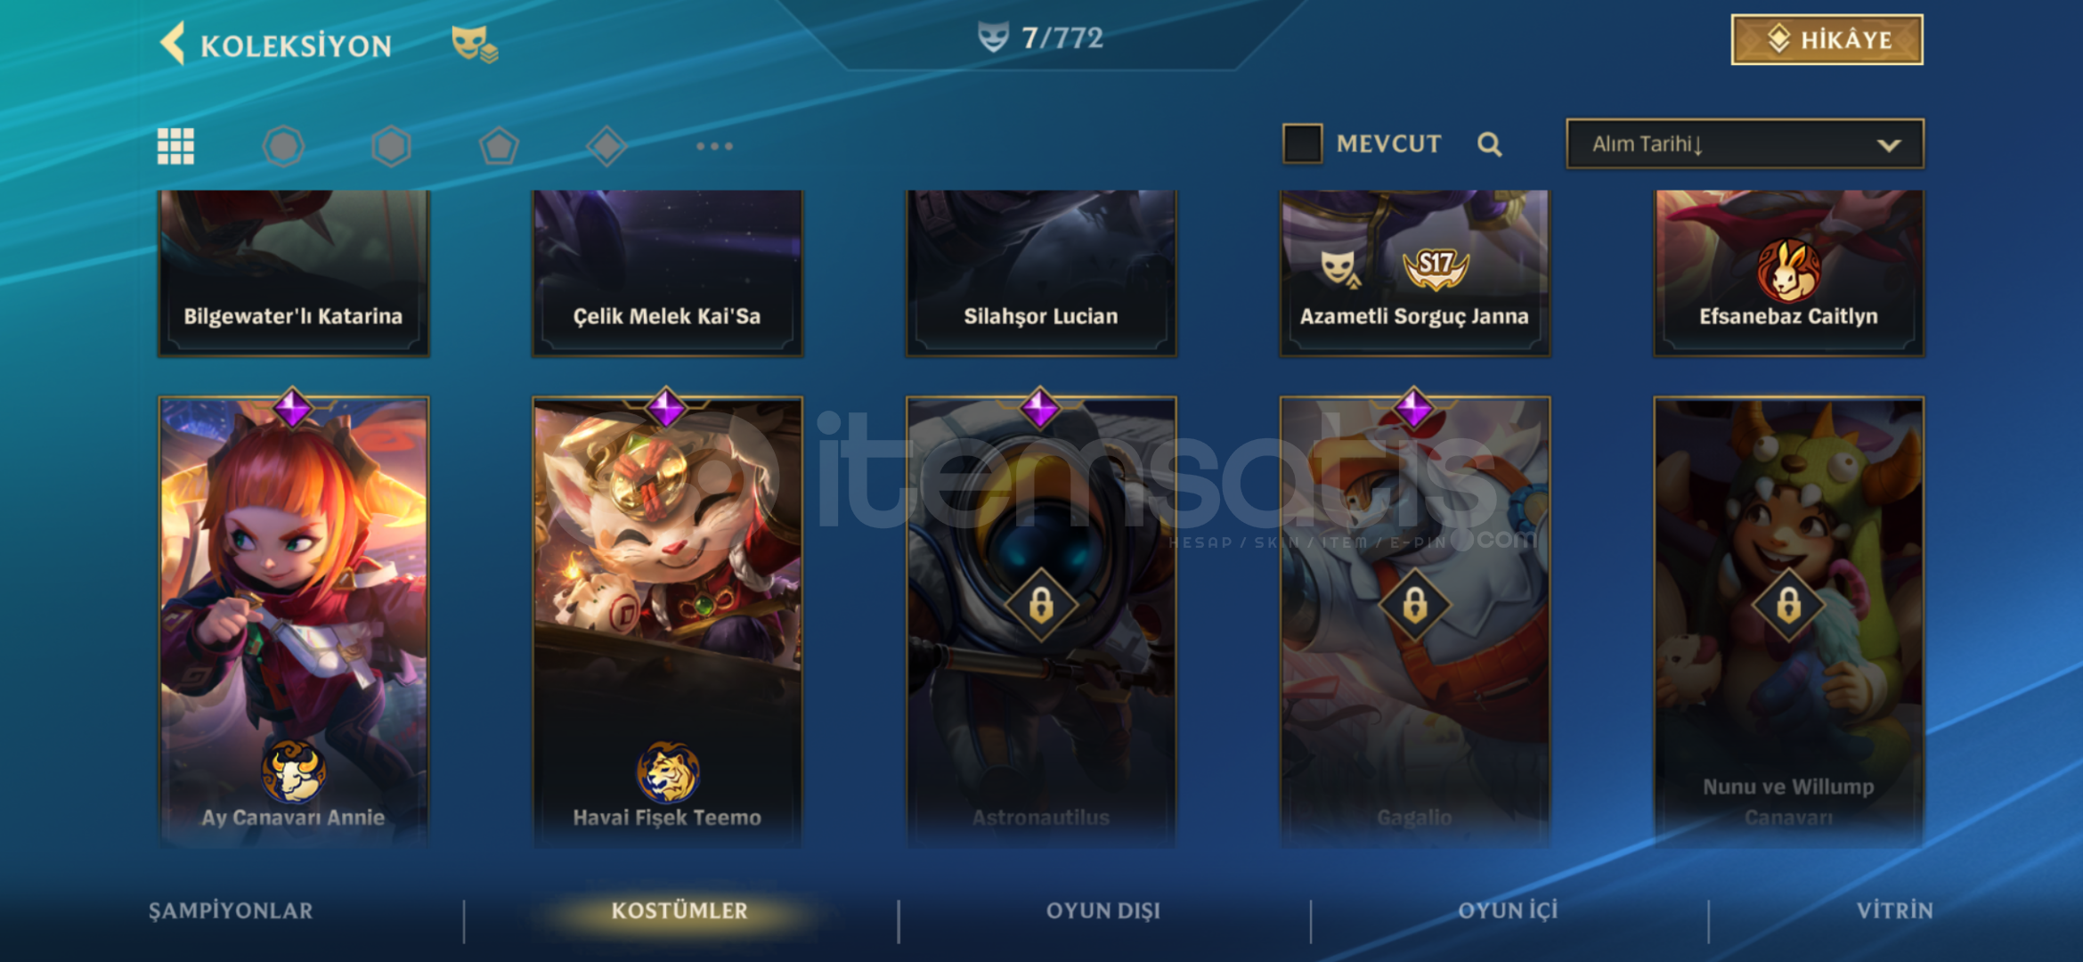2083x962 pixels.
Task: Select the Havai Fişek Teemo skin card
Action: click(667, 619)
